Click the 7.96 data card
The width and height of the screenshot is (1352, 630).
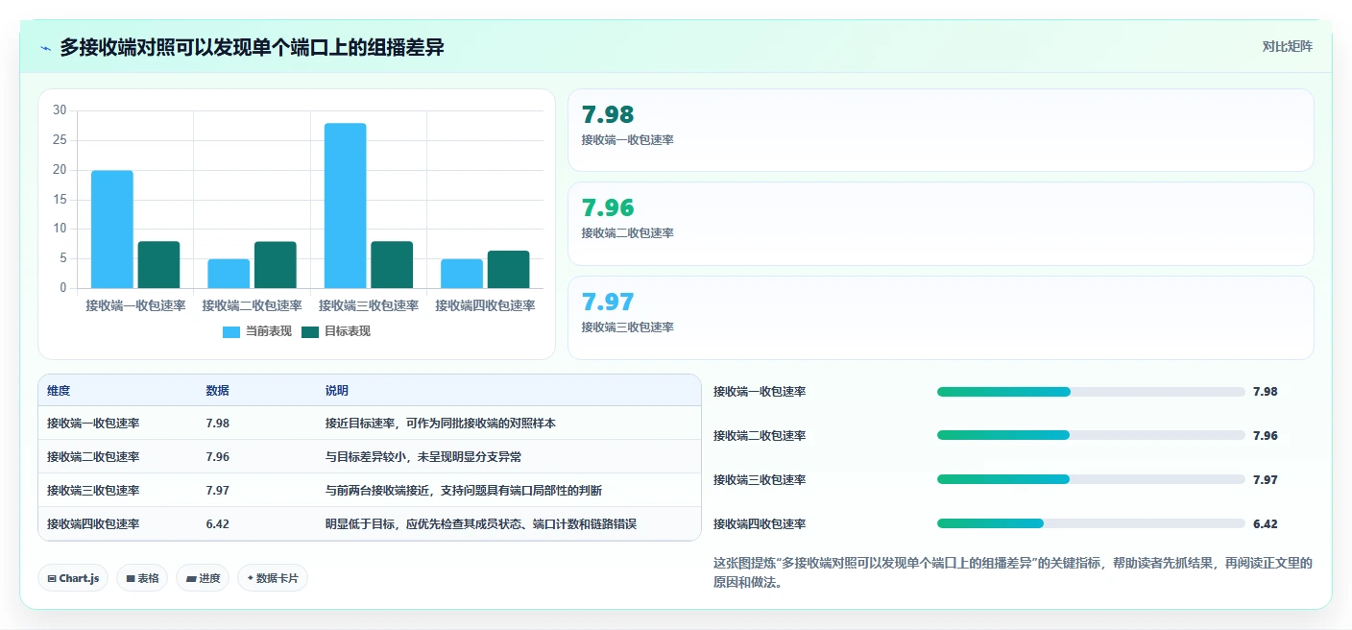point(941,224)
